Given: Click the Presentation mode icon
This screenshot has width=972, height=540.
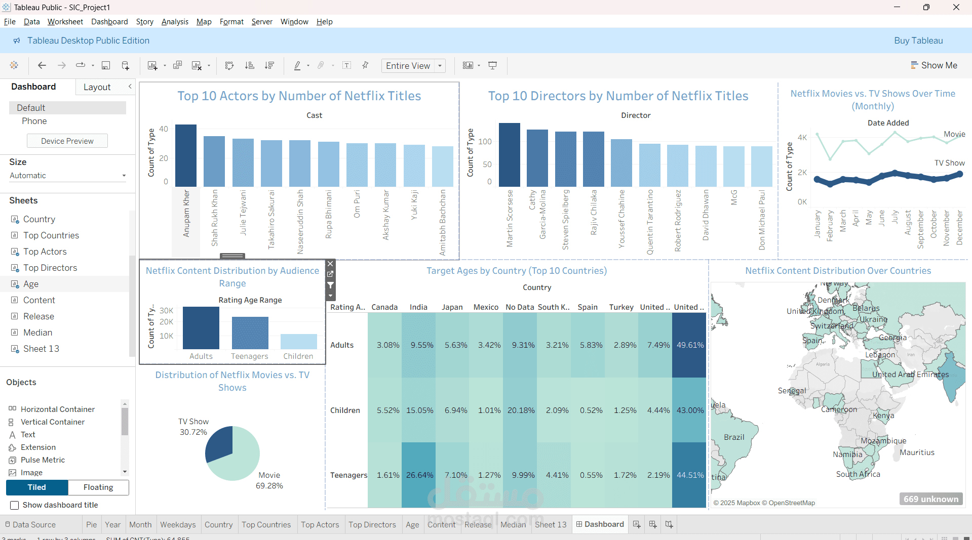Looking at the screenshot, I should point(492,65).
